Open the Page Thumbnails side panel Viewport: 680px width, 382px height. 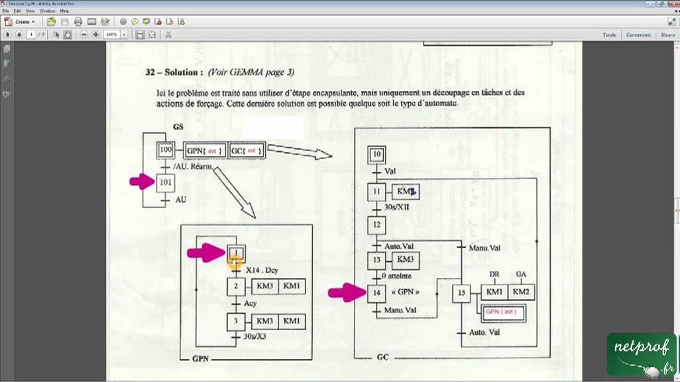pos(7,49)
